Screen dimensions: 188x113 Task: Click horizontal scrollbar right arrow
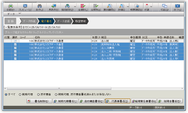[x=182, y=88]
